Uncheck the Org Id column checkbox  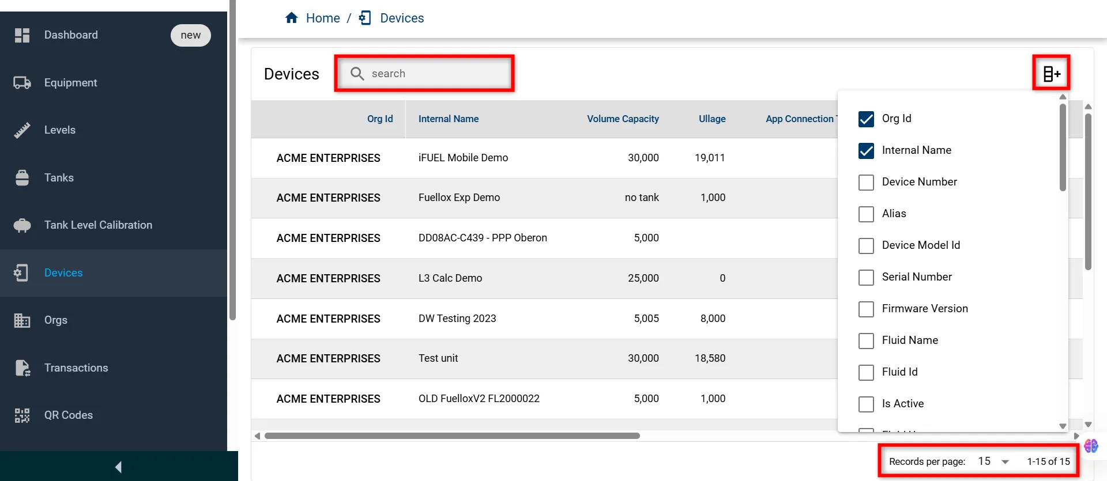click(x=866, y=119)
